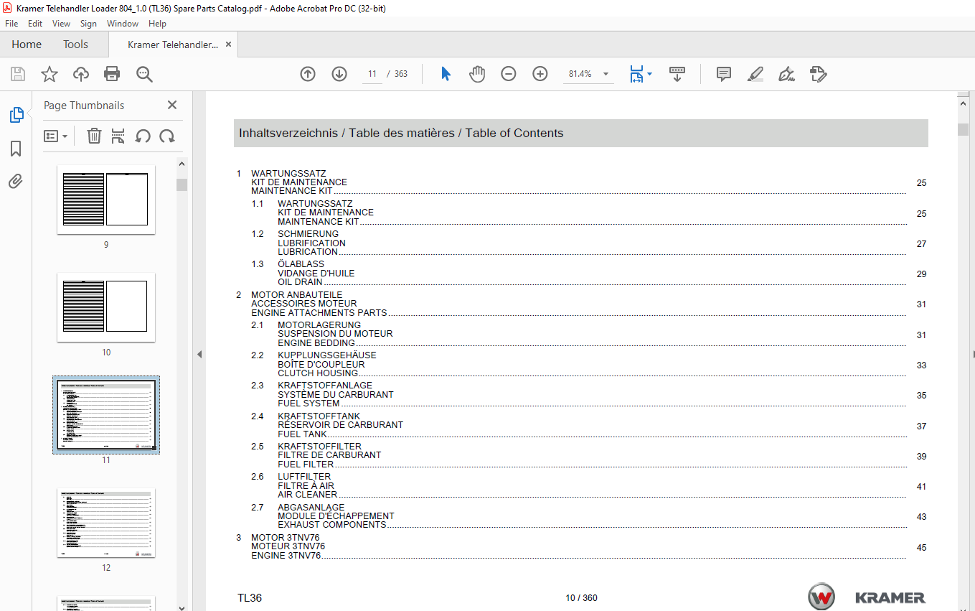The image size is (975, 611).
Task: Click the Save file icon
Action: pyautogui.click(x=18, y=74)
